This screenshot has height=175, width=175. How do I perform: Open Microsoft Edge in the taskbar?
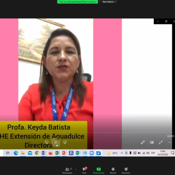click(x=16, y=153)
